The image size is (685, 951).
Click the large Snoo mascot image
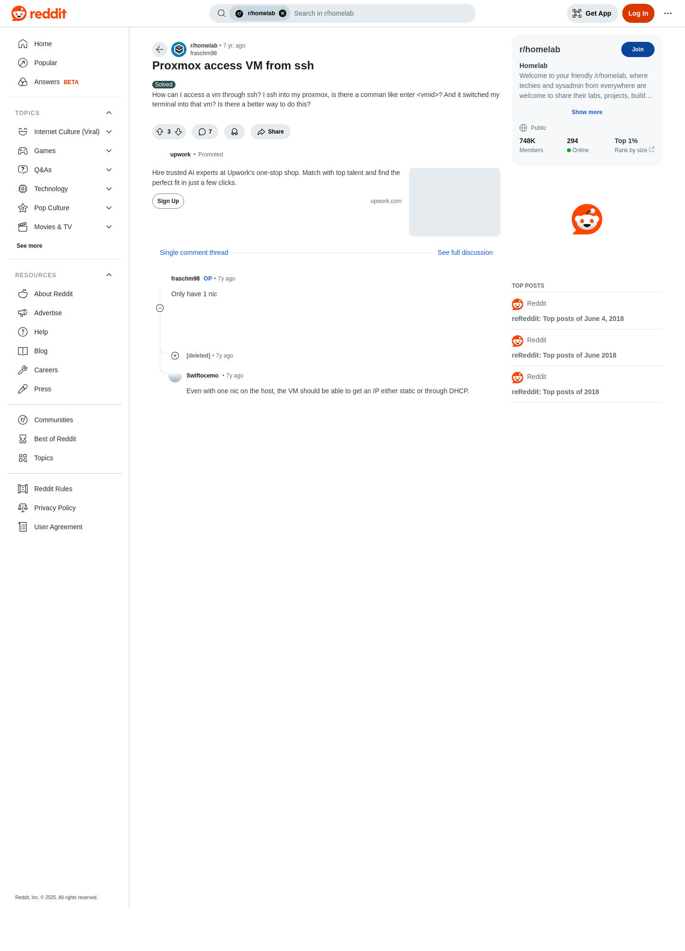[587, 219]
